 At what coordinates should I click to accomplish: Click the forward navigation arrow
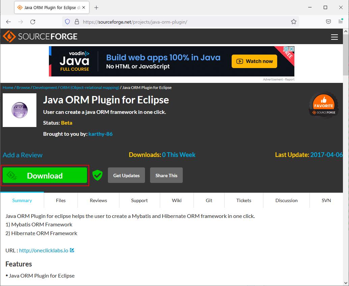(x=21, y=22)
